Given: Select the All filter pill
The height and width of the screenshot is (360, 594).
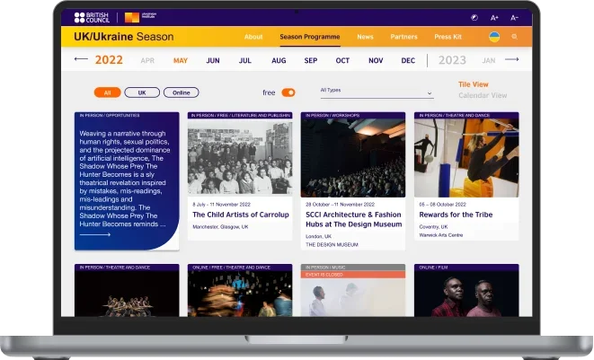Looking at the screenshot, I should [107, 92].
